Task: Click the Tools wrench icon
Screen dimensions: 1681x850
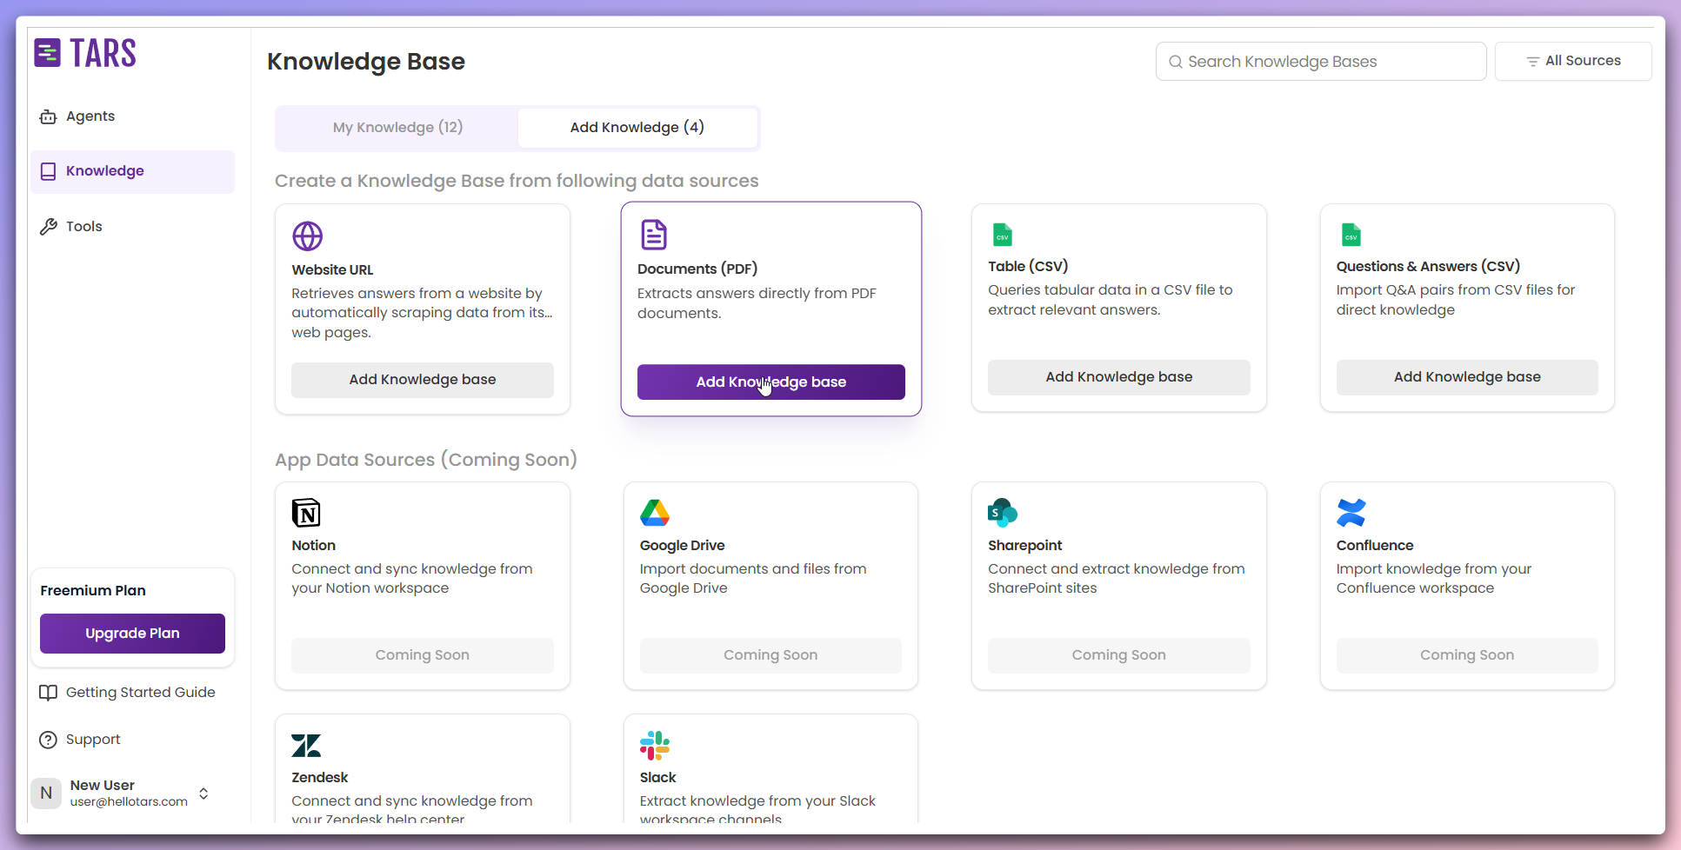Action: [x=48, y=227]
